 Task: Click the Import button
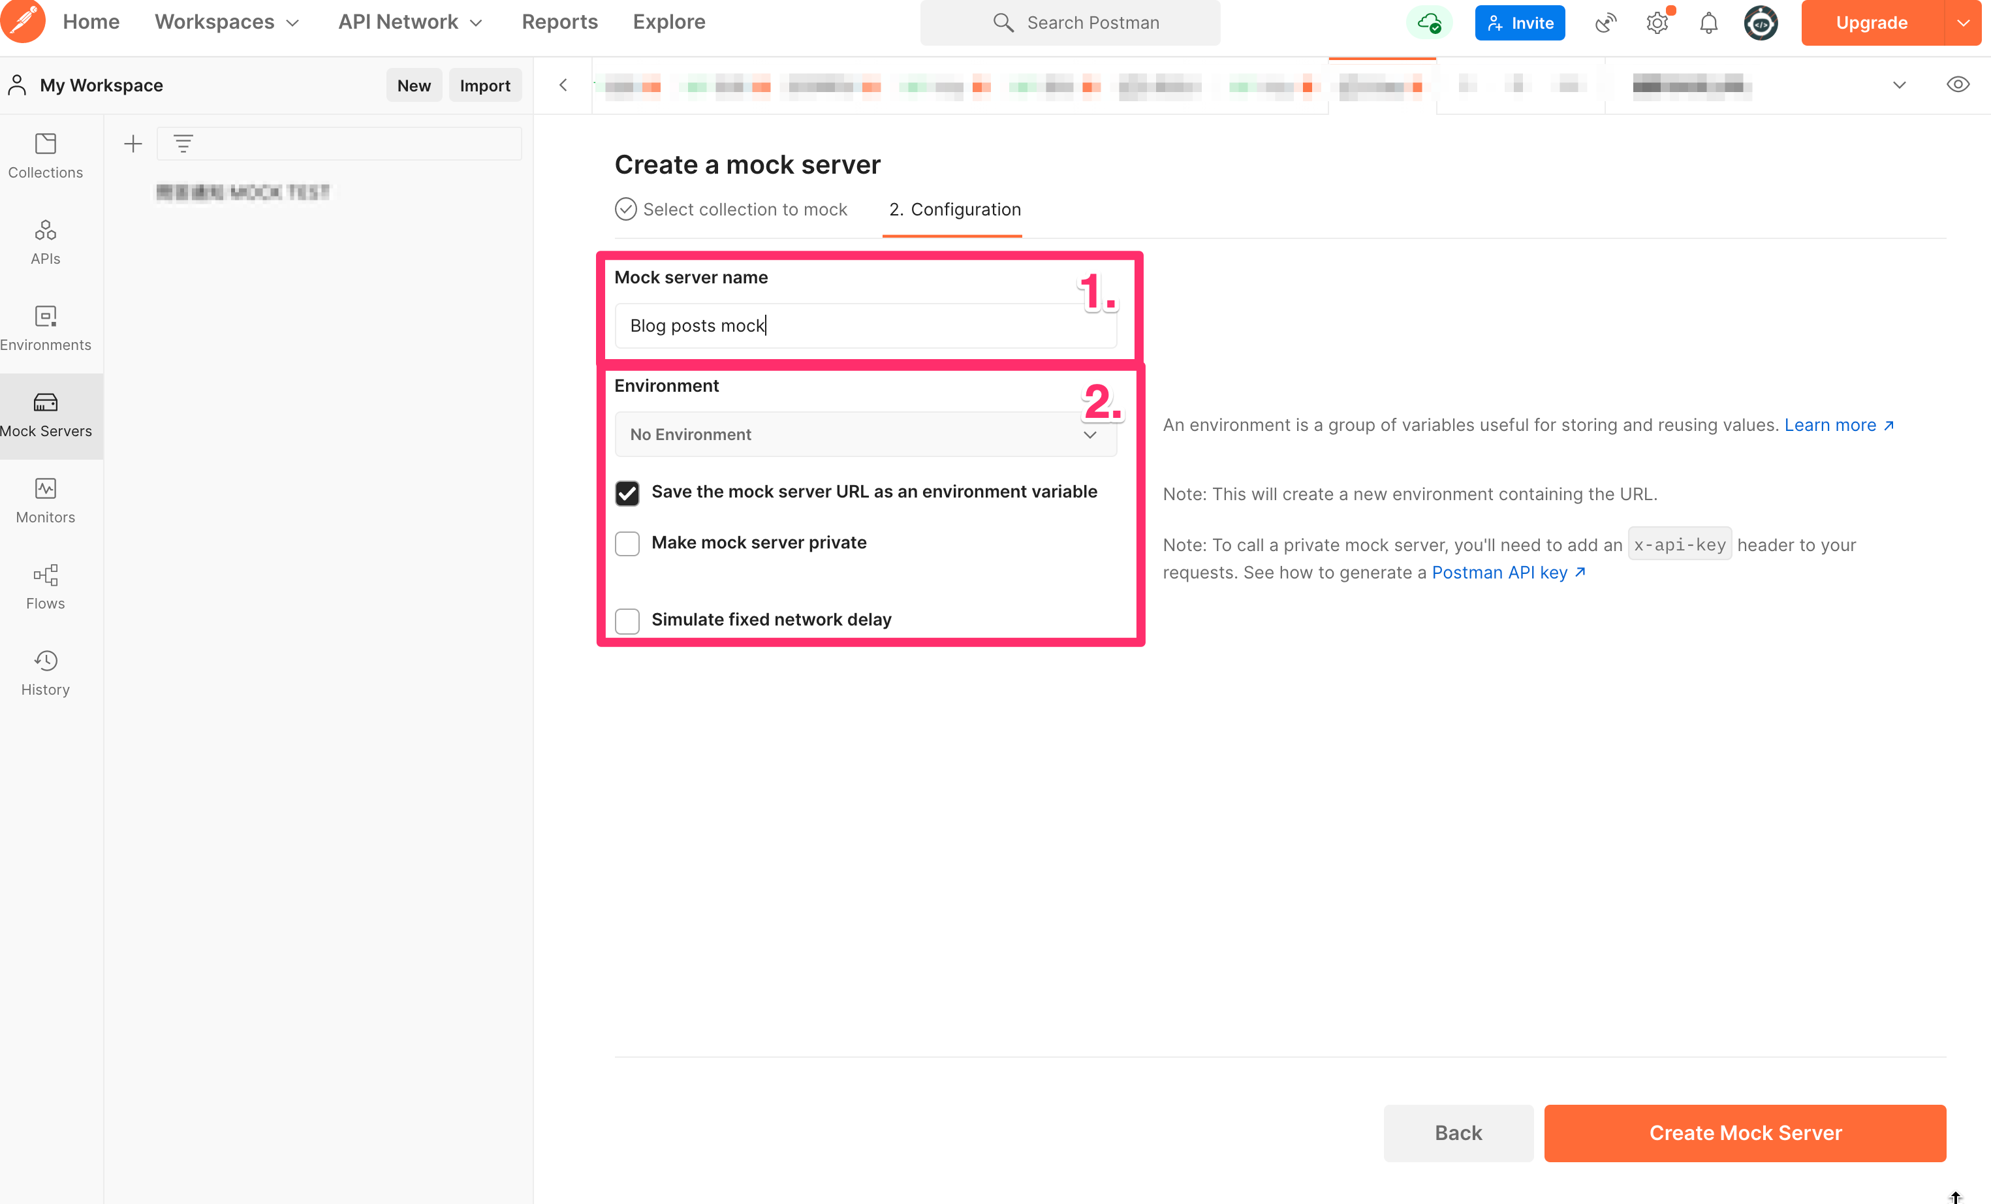(485, 85)
